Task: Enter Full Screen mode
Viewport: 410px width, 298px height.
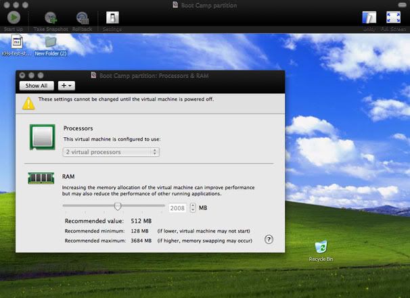Action: pos(393,18)
